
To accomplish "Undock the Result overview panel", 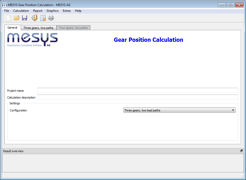I will coord(241,151).
